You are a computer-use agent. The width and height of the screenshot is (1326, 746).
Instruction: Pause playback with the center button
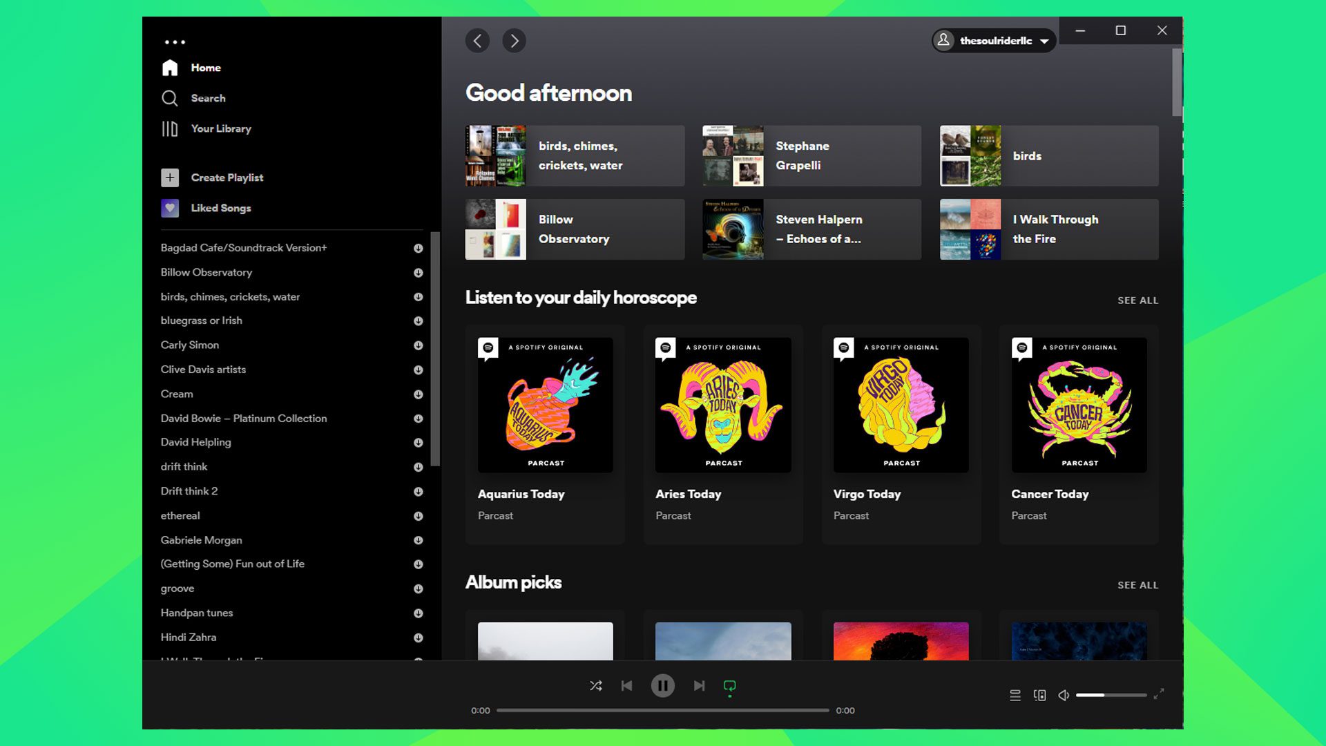[663, 686]
